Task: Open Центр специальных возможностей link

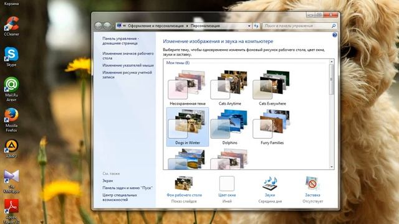Action: pos(120,197)
